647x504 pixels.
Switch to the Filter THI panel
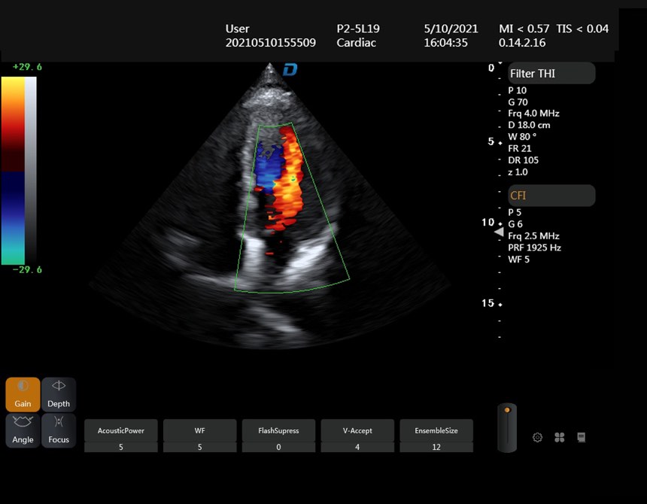coord(551,74)
